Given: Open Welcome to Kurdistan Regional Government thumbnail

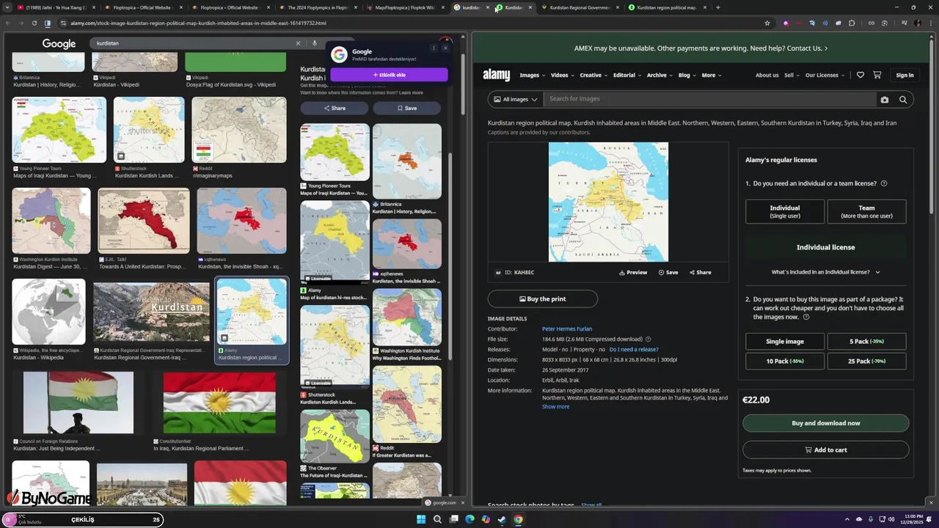Looking at the screenshot, I should click(151, 312).
